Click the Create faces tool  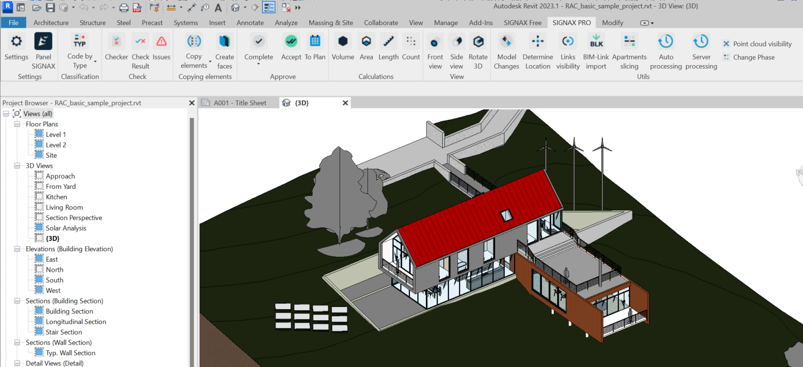point(224,42)
